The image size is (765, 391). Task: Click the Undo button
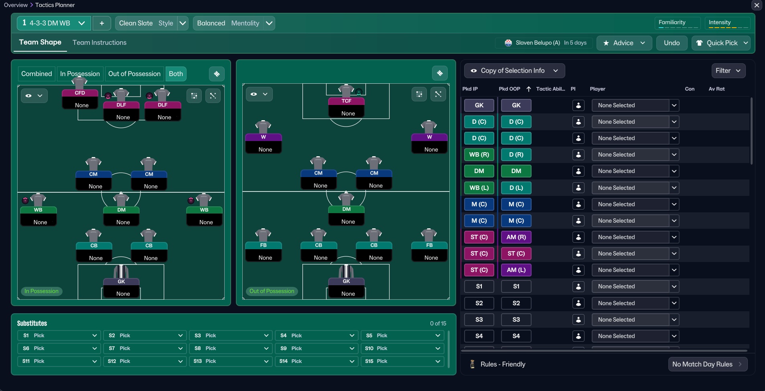pos(672,43)
